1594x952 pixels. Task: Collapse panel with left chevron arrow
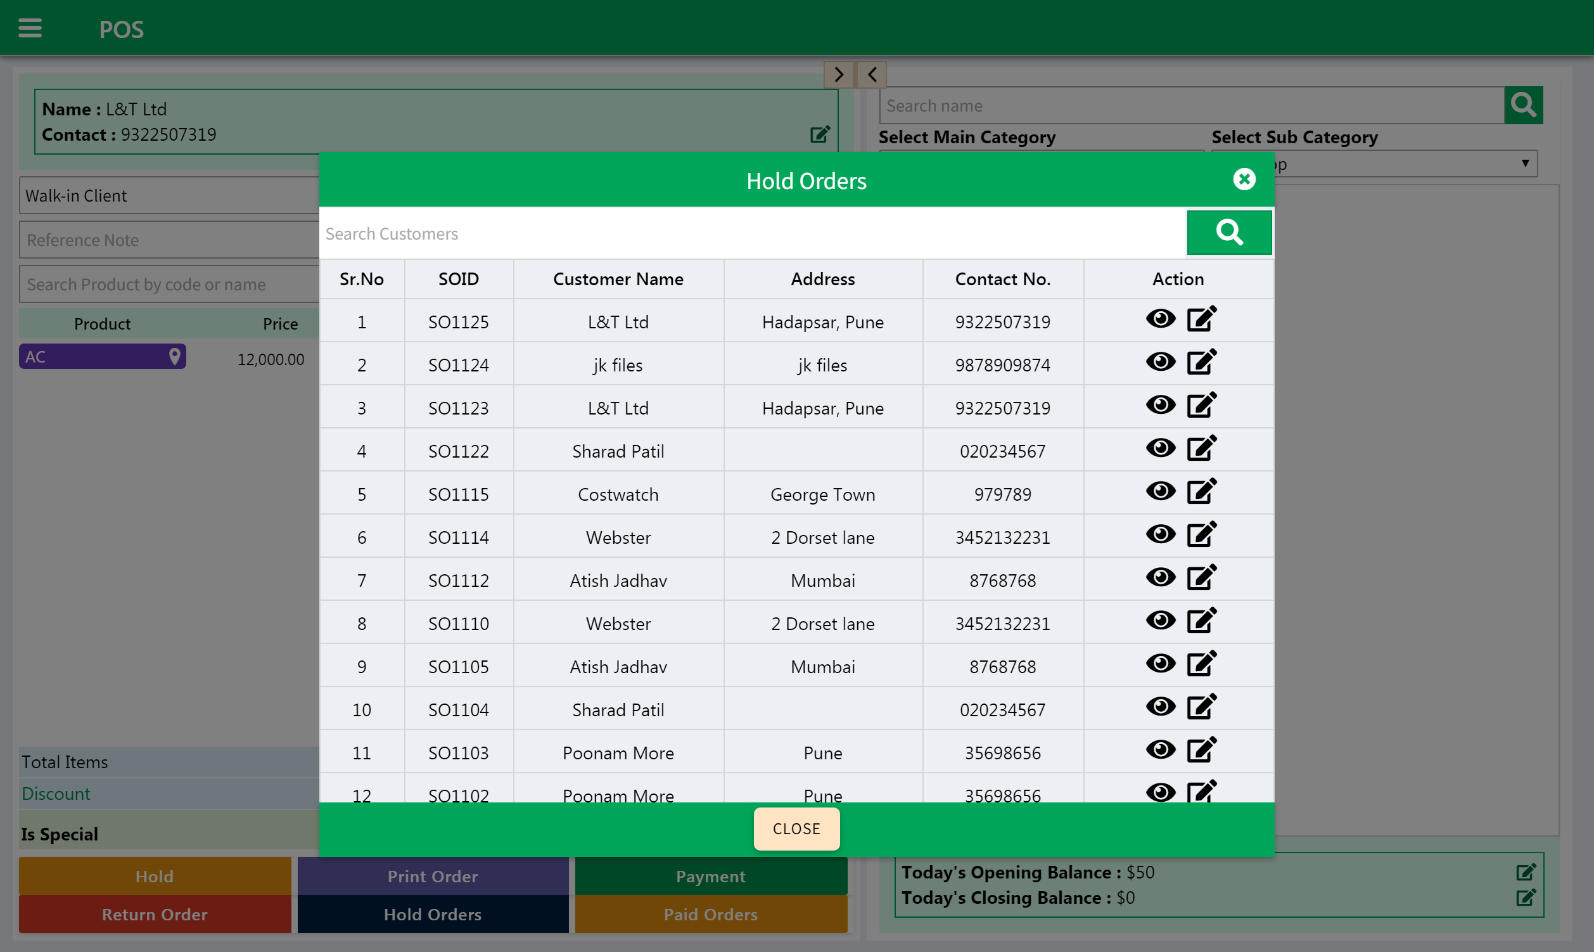click(871, 74)
